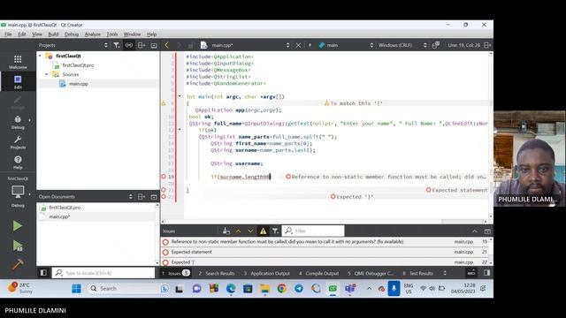Image resolution: width=566 pixels, height=318 pixels.
Task: Click the Type to locate field
Action: (103, 273)
